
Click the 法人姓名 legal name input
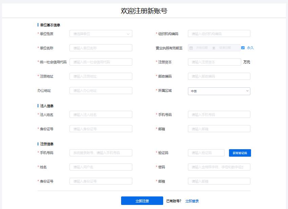[101, 115]
